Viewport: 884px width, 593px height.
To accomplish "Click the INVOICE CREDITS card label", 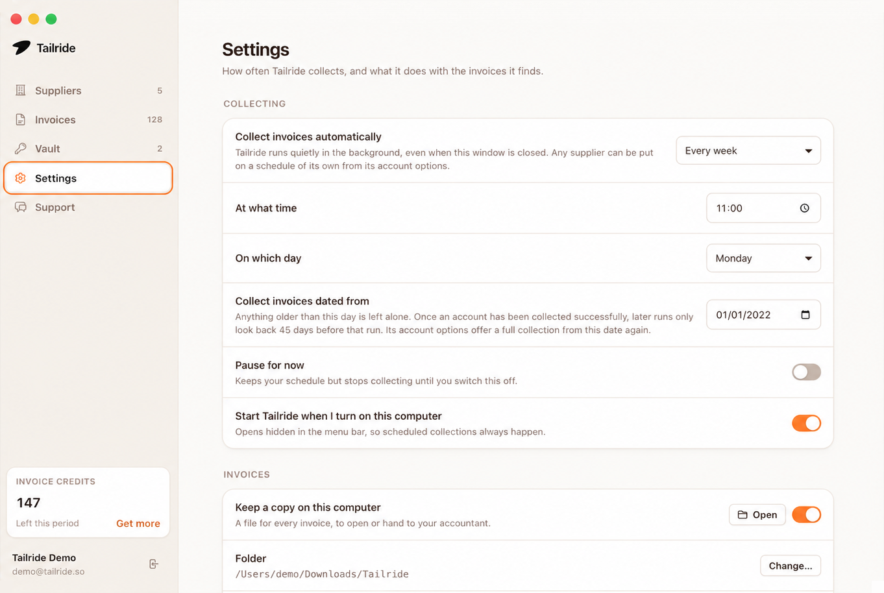I will [56, 481].
